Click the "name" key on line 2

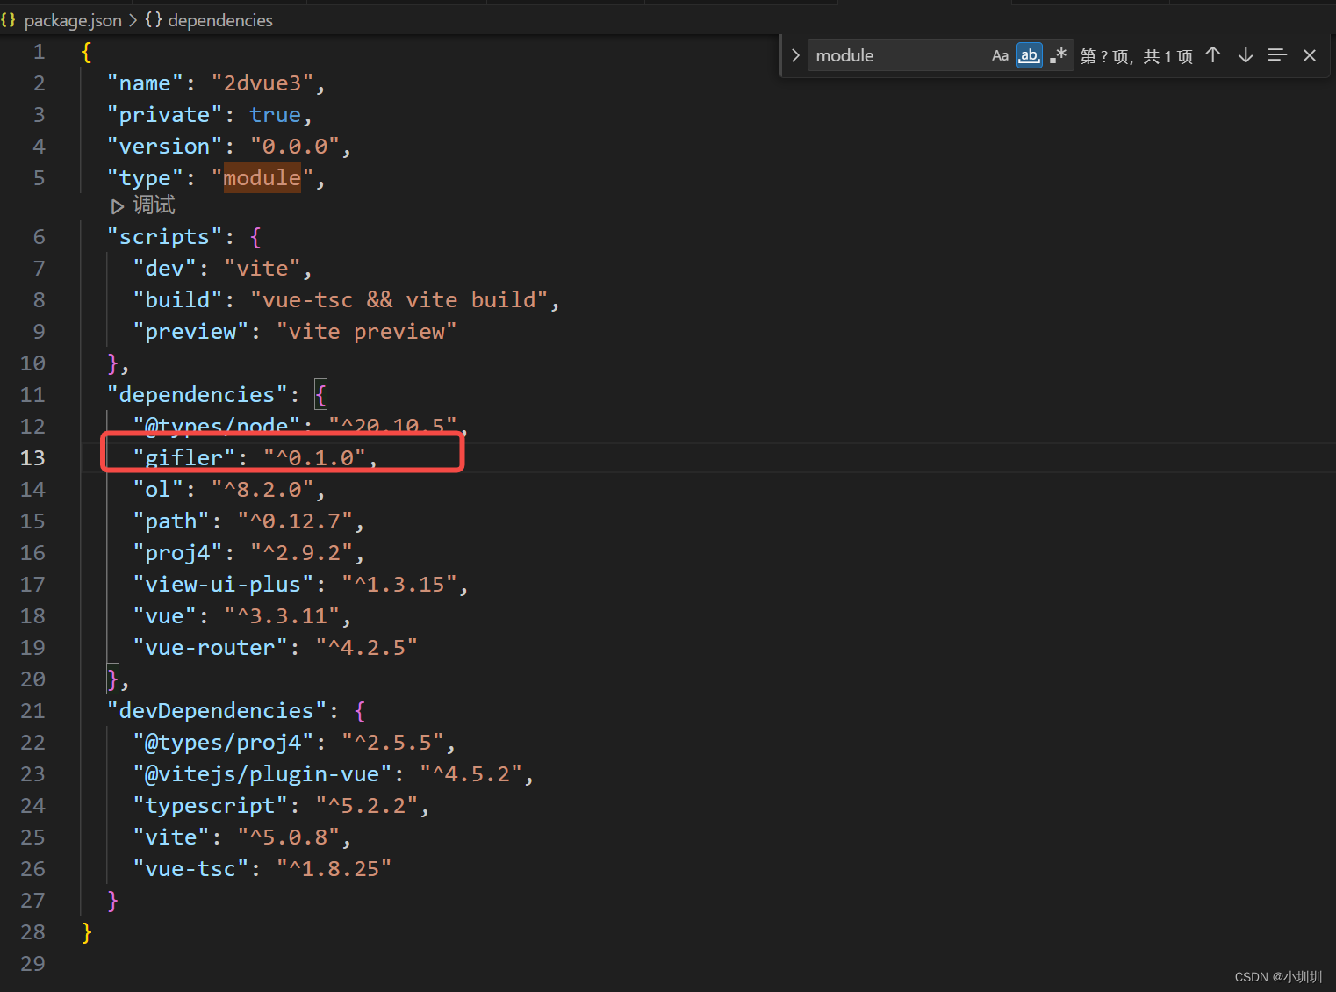(x=146, y=83)
